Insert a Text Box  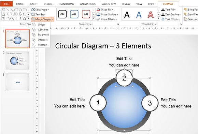click(x=38, y=14)
